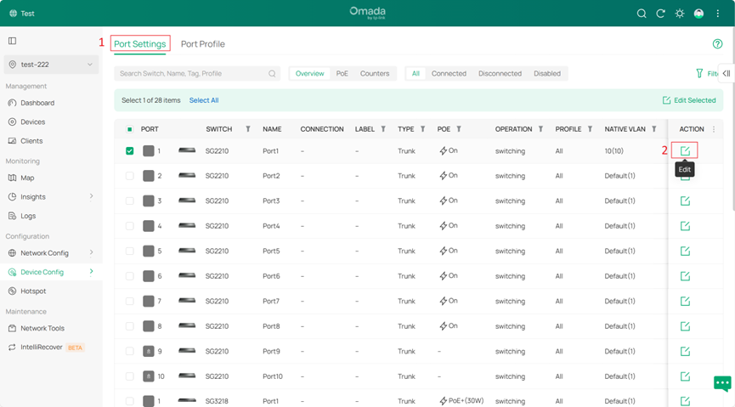Open the test-222 site dropdown
735x407 pixels.
[x=51, y=65]
